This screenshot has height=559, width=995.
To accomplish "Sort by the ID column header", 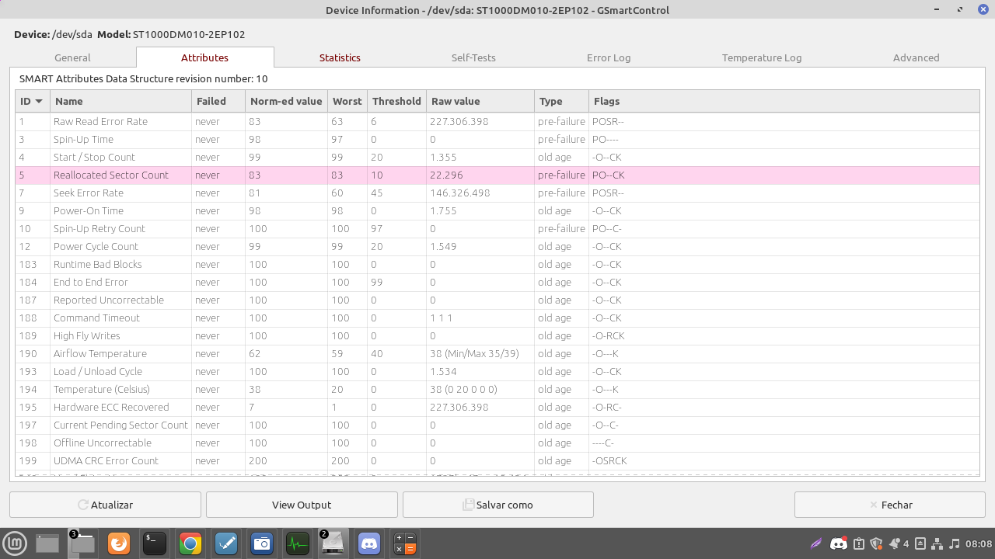I will click(33, 101).
